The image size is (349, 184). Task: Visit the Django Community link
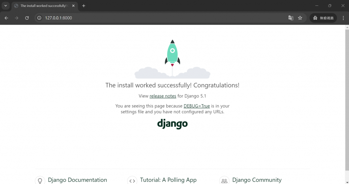[x=257, y=180]
